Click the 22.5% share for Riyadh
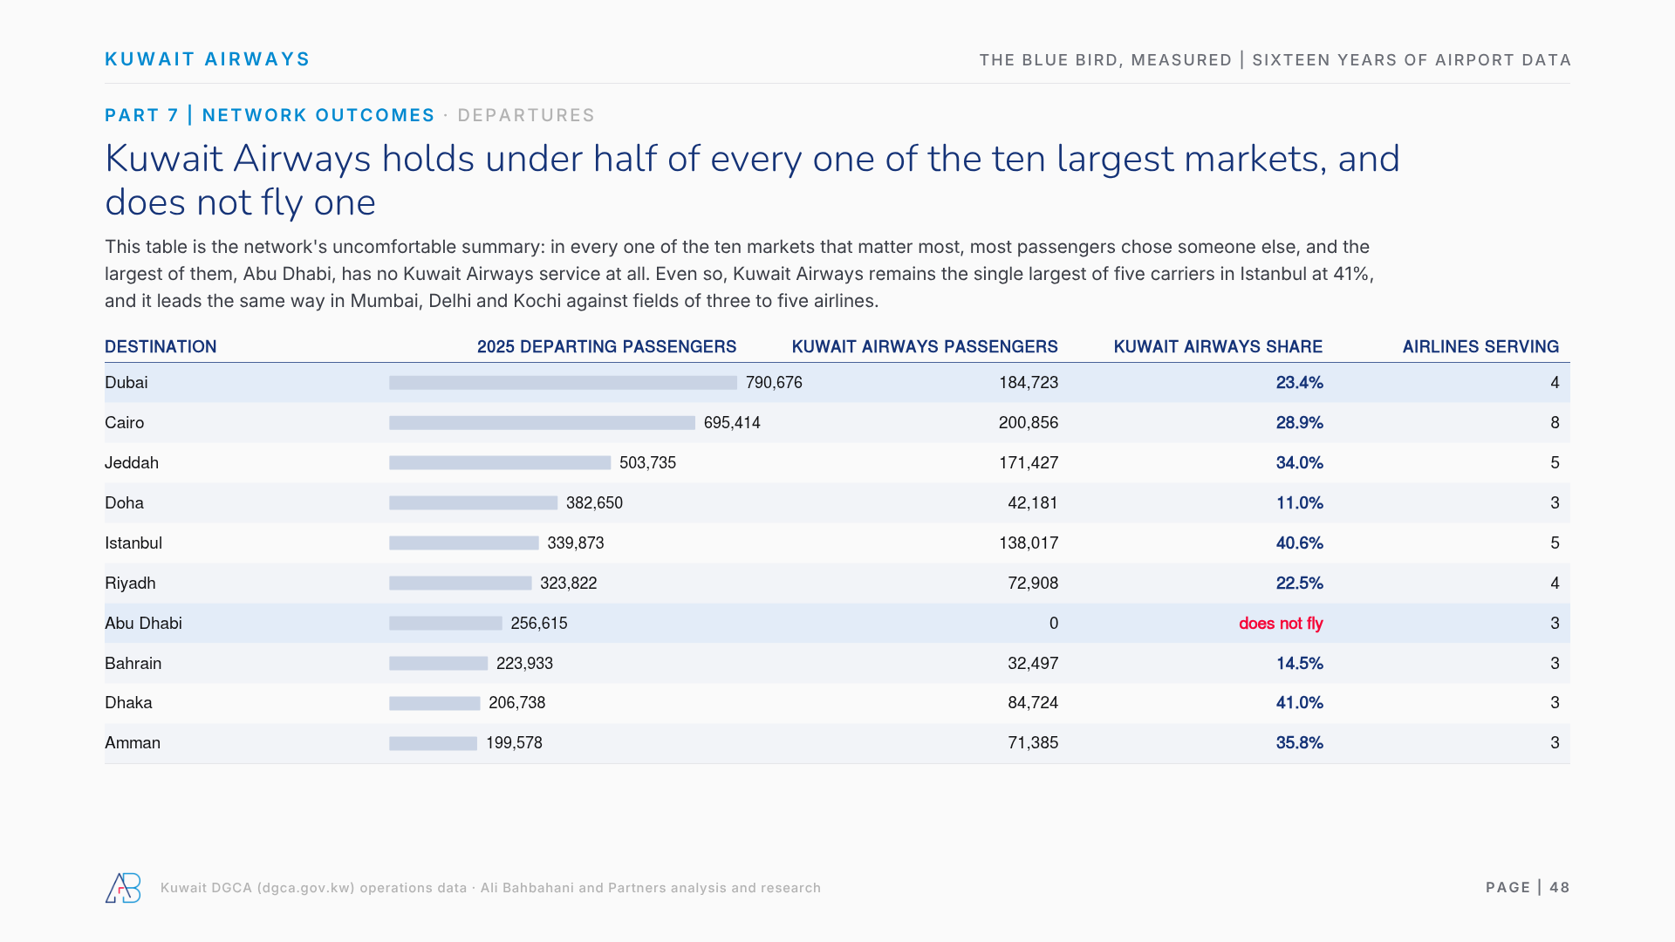This screenshot has height=942, width=1675. [x=1299, y=584]
